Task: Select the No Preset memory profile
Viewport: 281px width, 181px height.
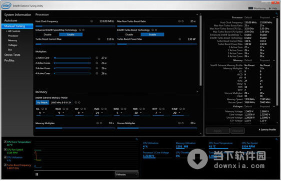Action: pyautogui.click(x=42, y=102)
